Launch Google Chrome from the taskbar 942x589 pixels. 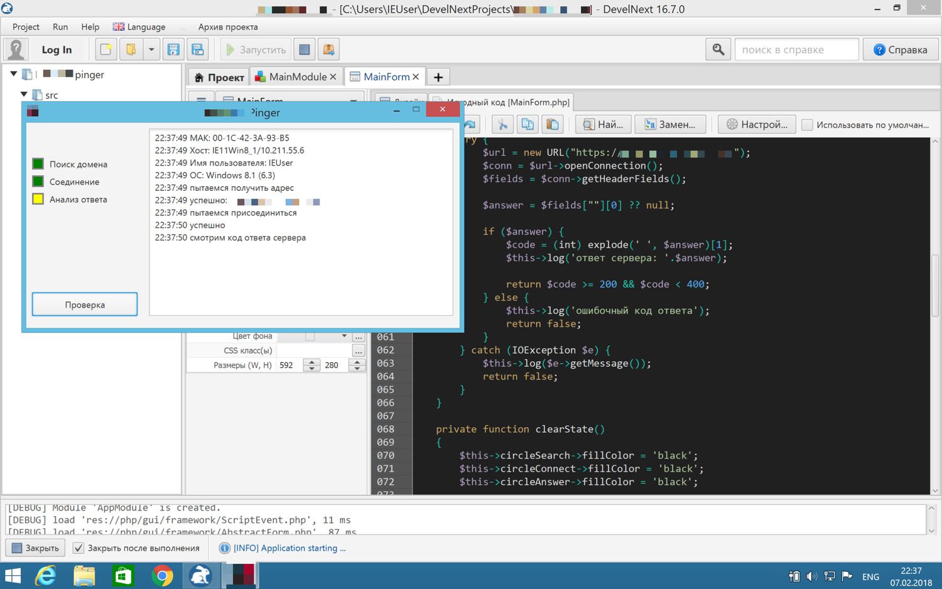[162, 575]
